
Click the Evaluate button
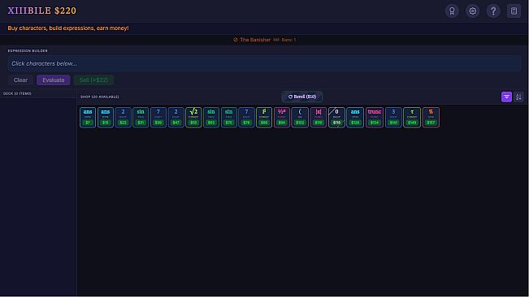pos(54,80)
